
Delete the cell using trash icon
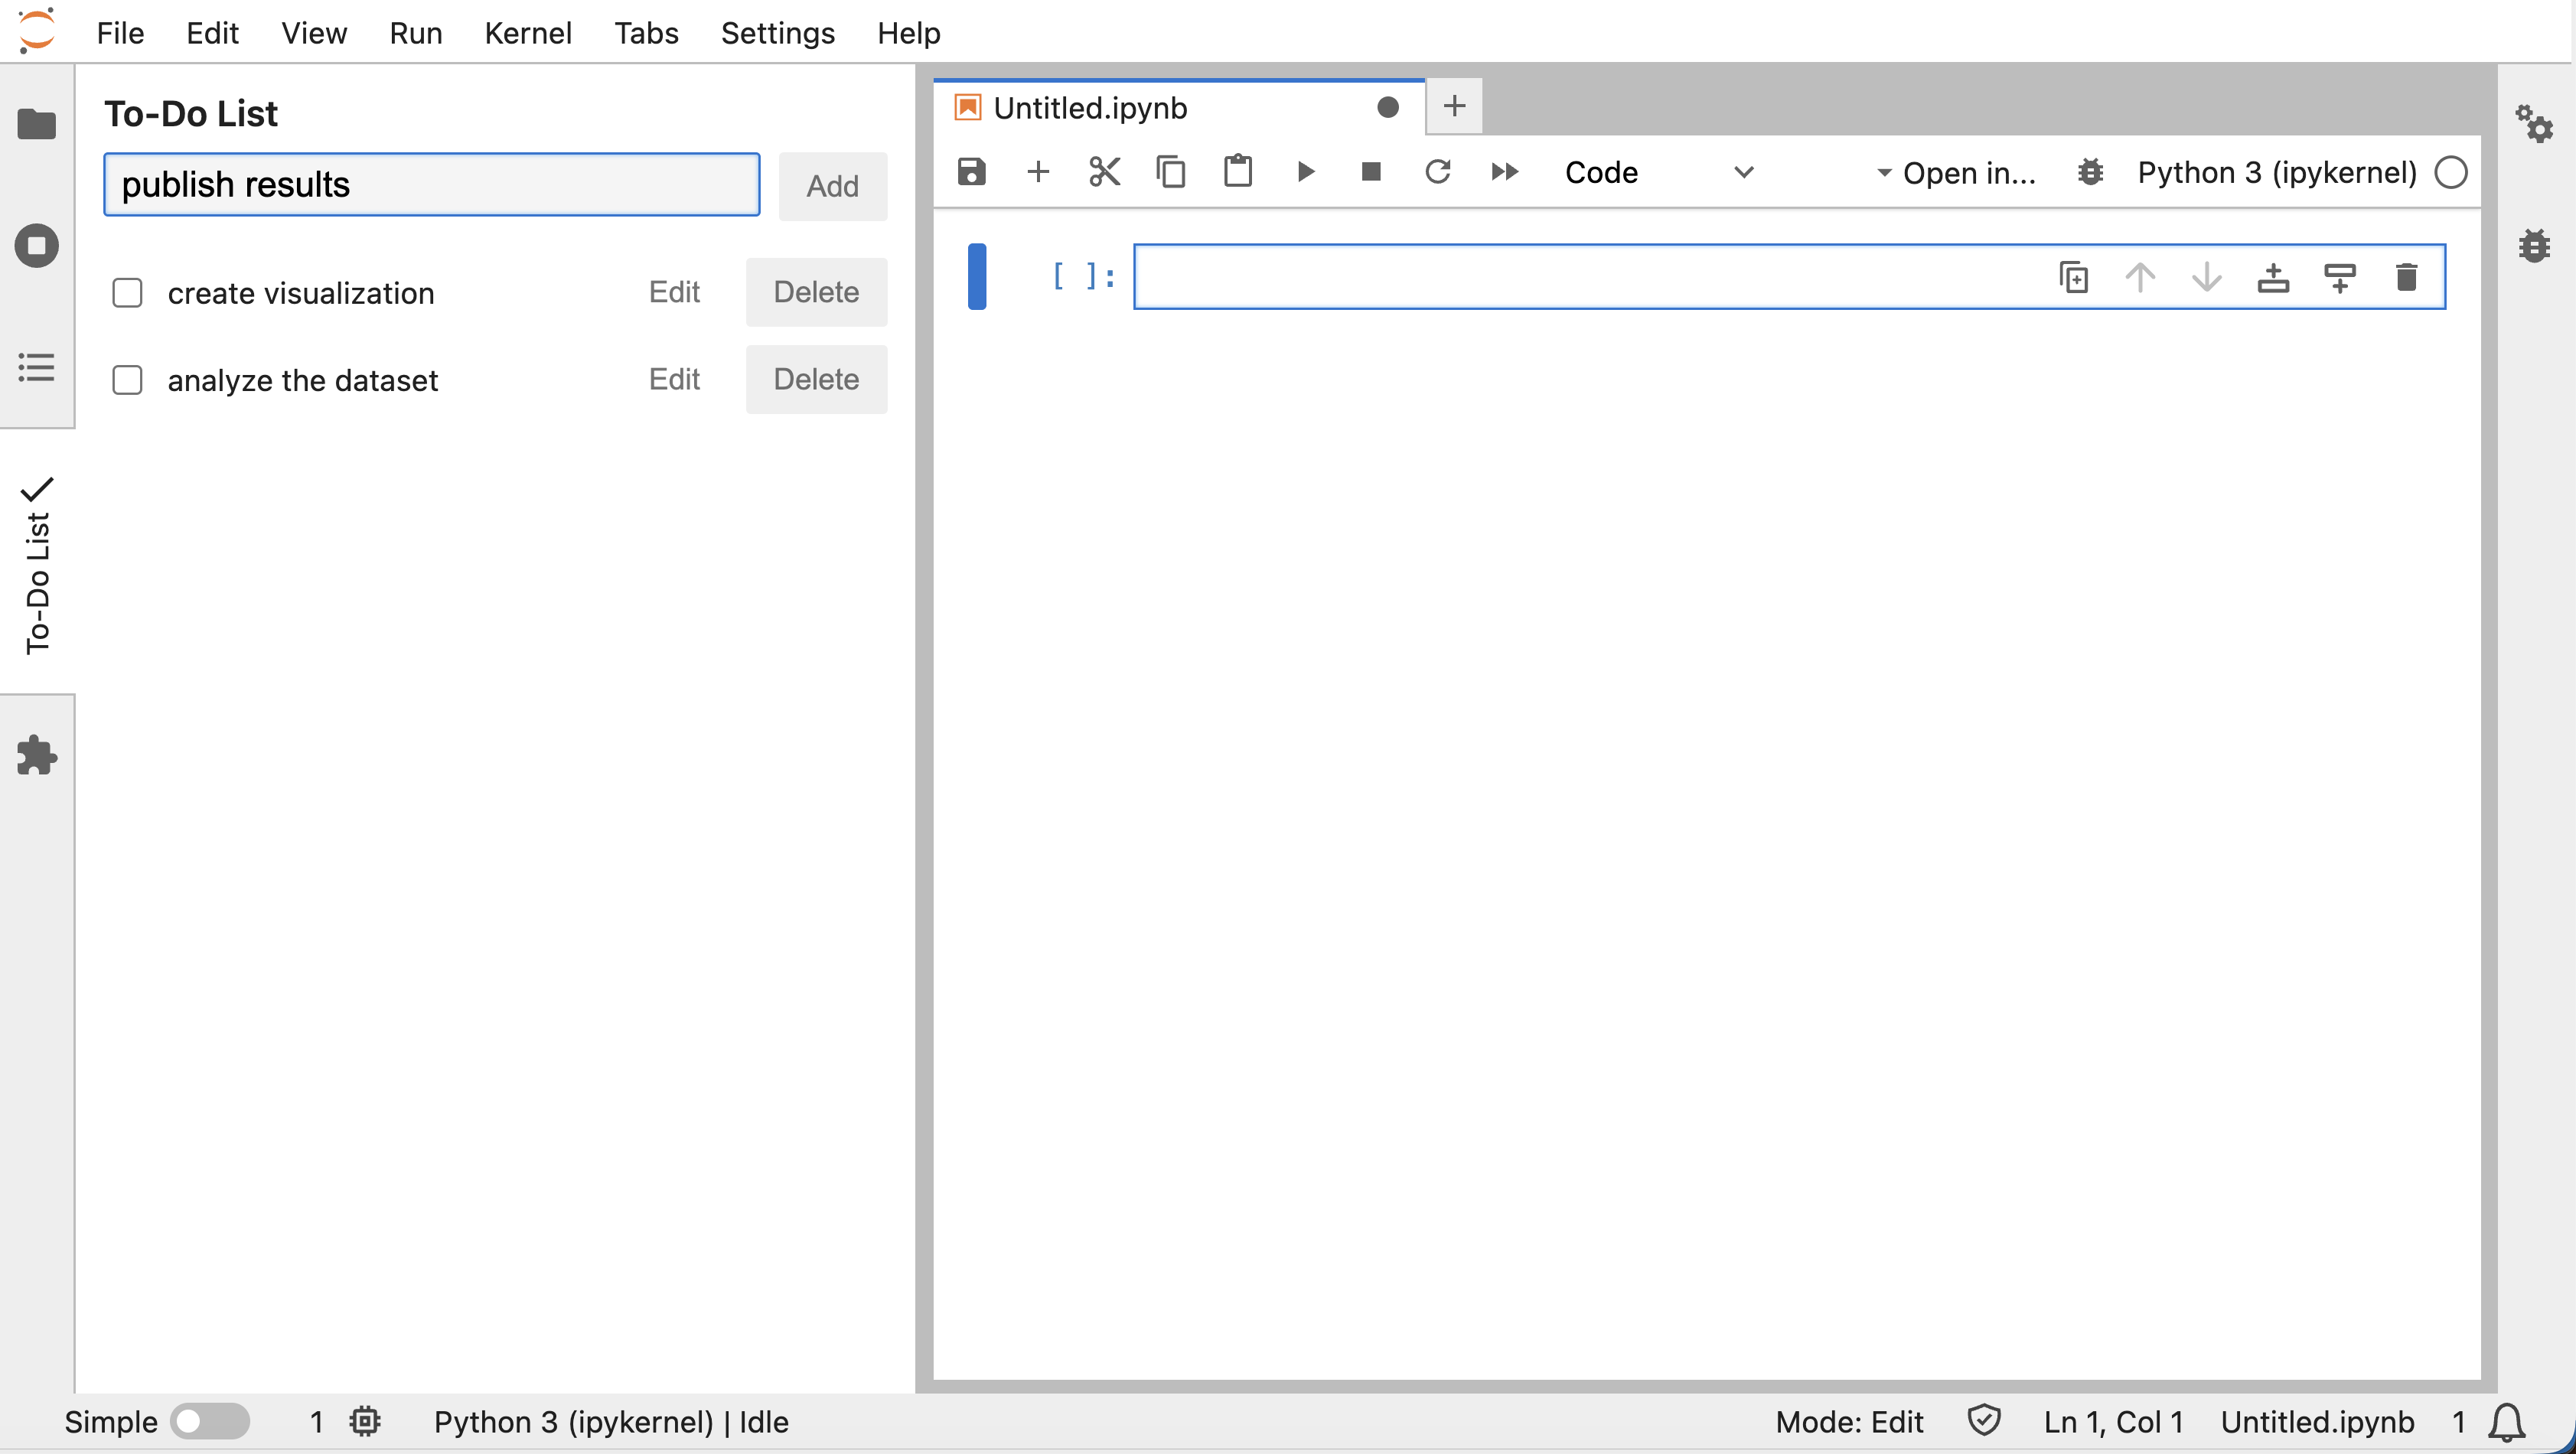(2407, 277)
